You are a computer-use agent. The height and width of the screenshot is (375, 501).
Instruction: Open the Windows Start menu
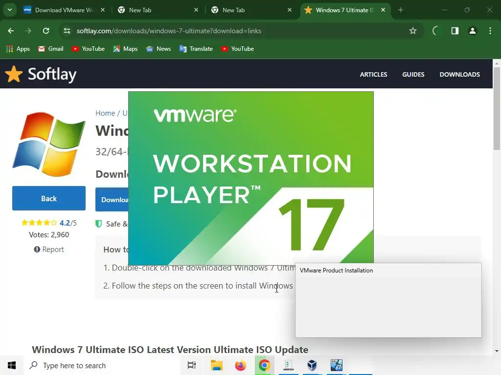[x=12, y=365]
